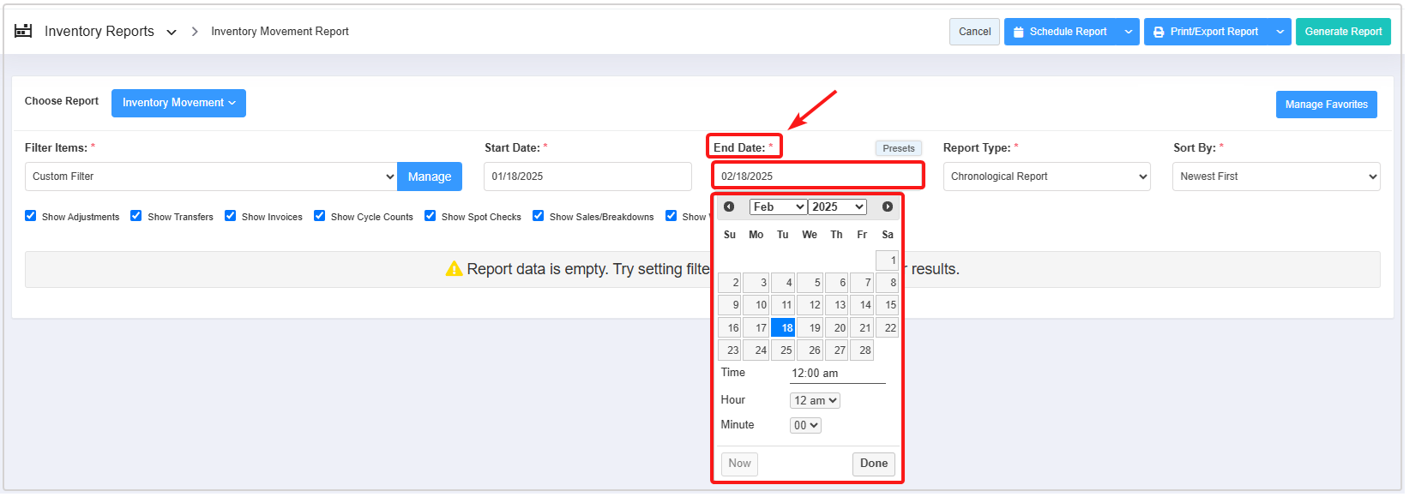Expand the calendar month selector
The width and height of the screenshot is (1409, 497).
tap(778, 207)
